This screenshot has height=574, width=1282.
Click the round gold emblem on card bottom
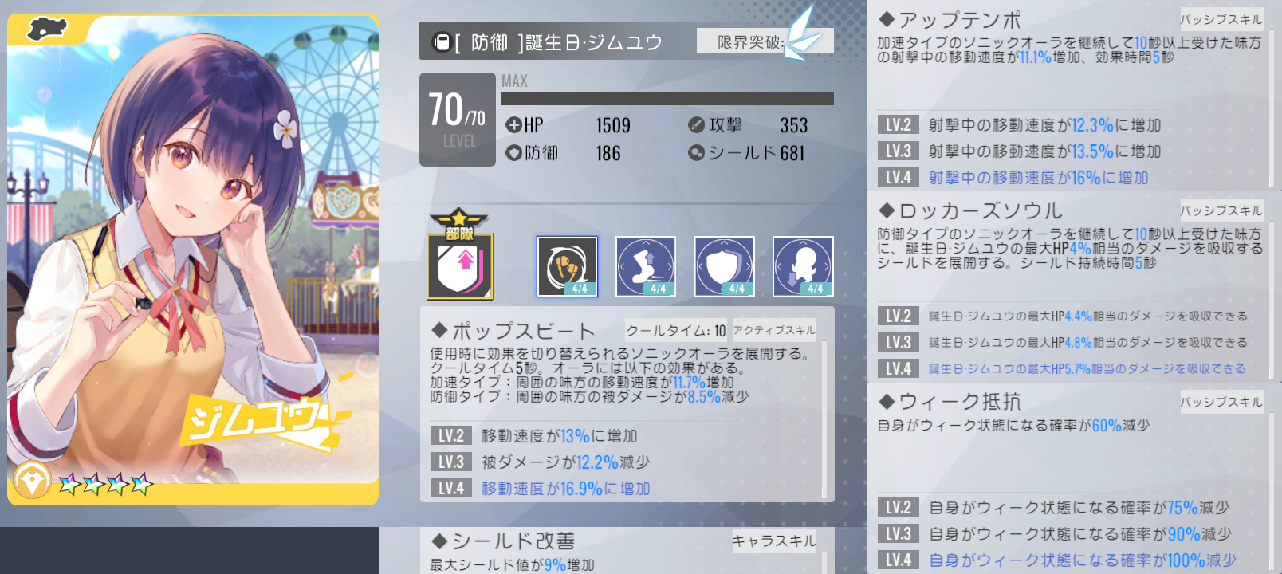click(x=33, y=482)
